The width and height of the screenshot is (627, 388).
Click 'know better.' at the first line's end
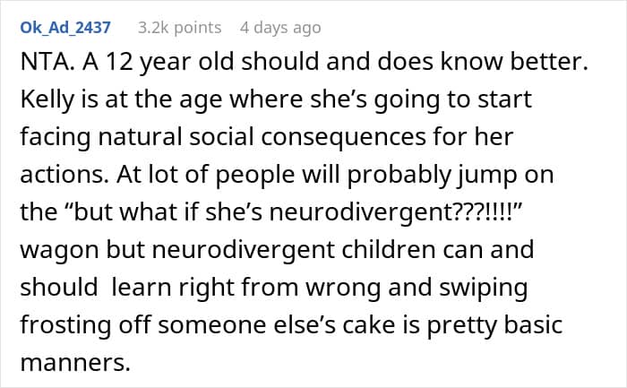tap(514, 62)
